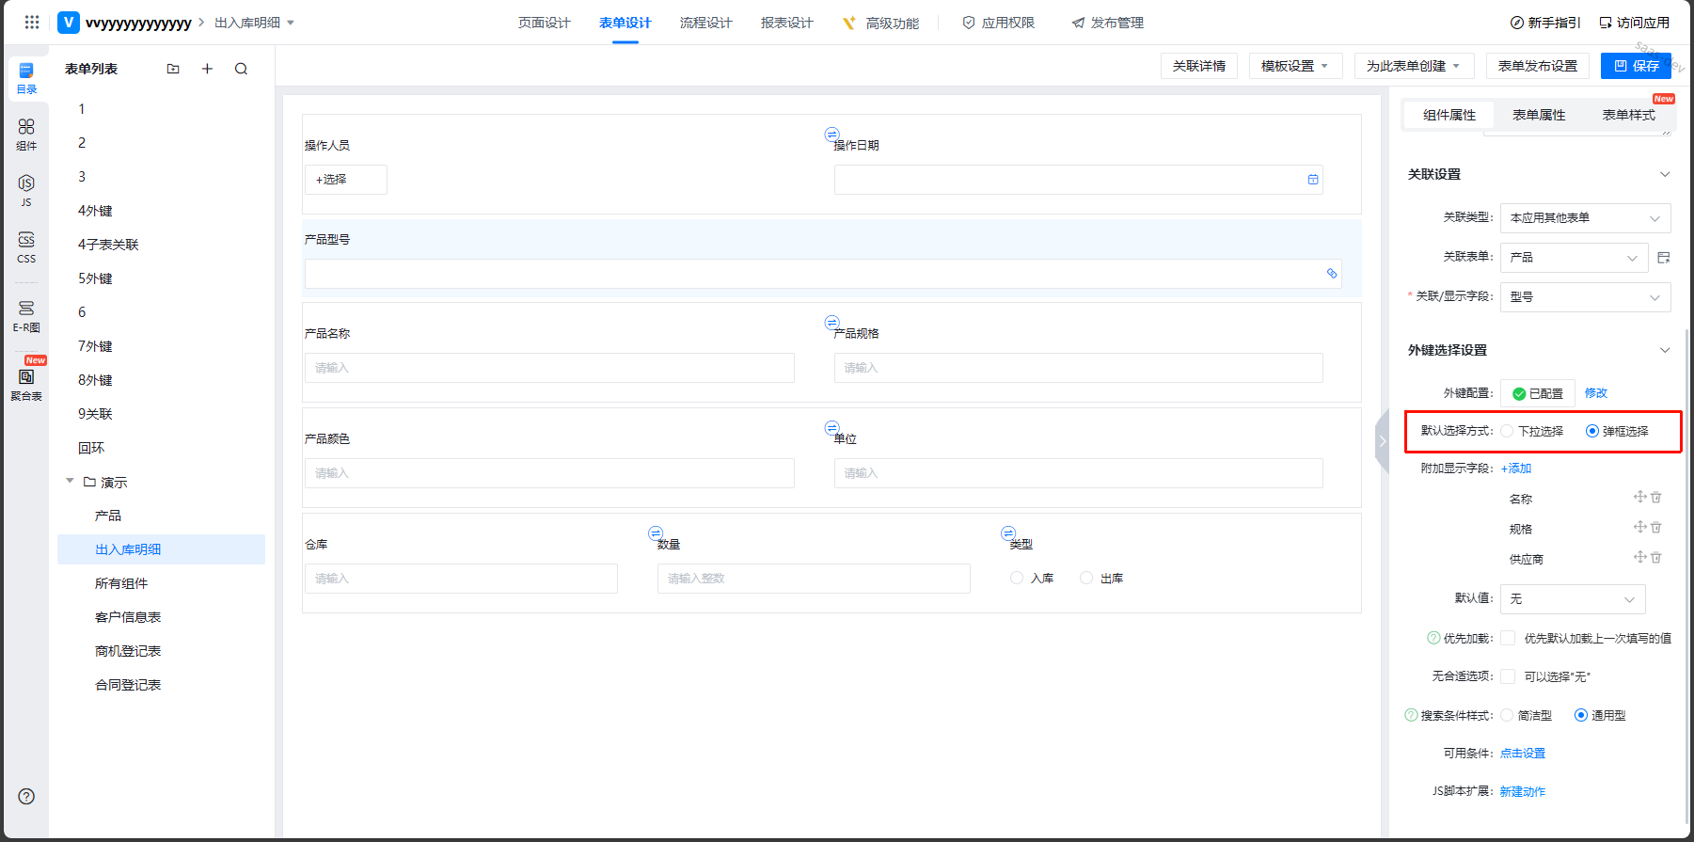1694x842 pixels.
Task: Click the new folder icon in 表单列表
Action: point(173,69)
